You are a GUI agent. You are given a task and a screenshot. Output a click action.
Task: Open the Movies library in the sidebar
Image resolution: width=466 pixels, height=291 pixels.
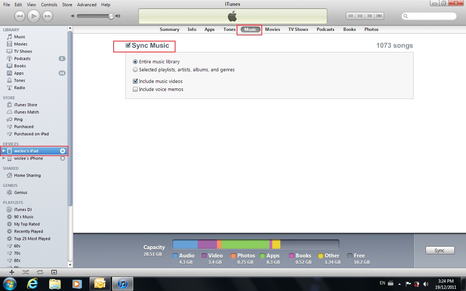(20, 44)
